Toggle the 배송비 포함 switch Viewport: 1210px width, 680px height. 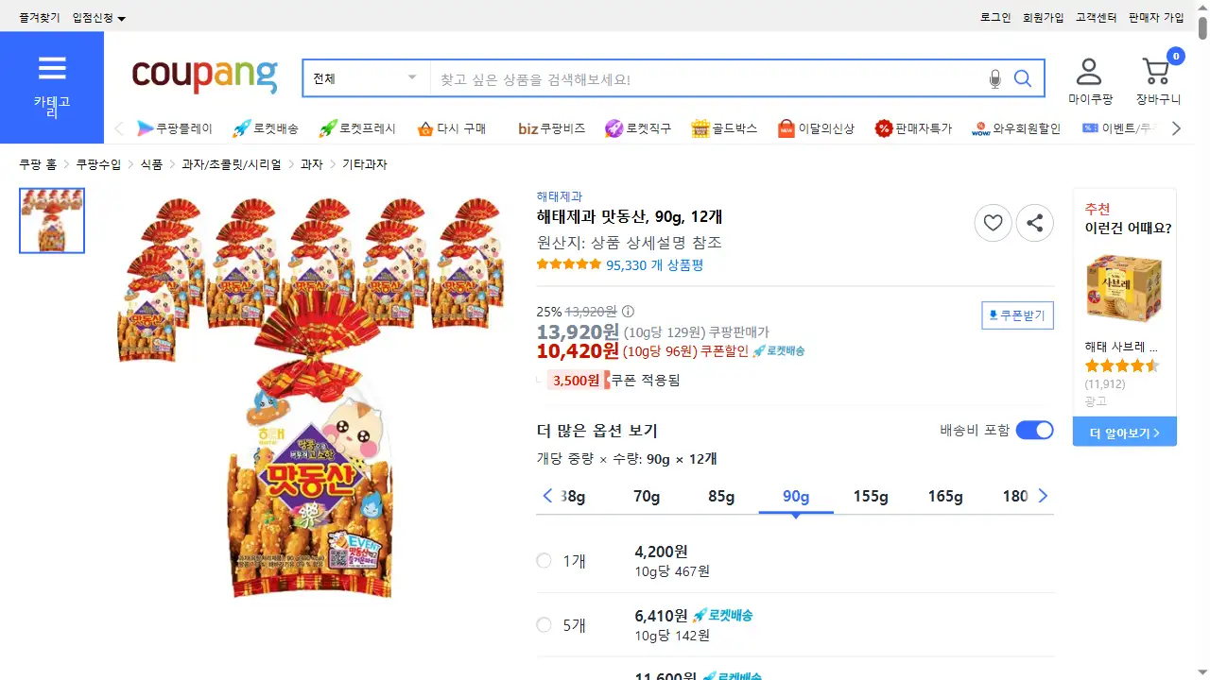coord(1034,431)
